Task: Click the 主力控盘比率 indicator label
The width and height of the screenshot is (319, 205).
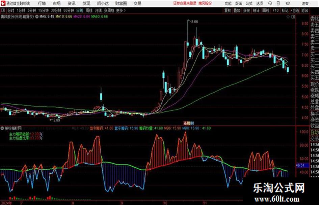Action: 20,138
